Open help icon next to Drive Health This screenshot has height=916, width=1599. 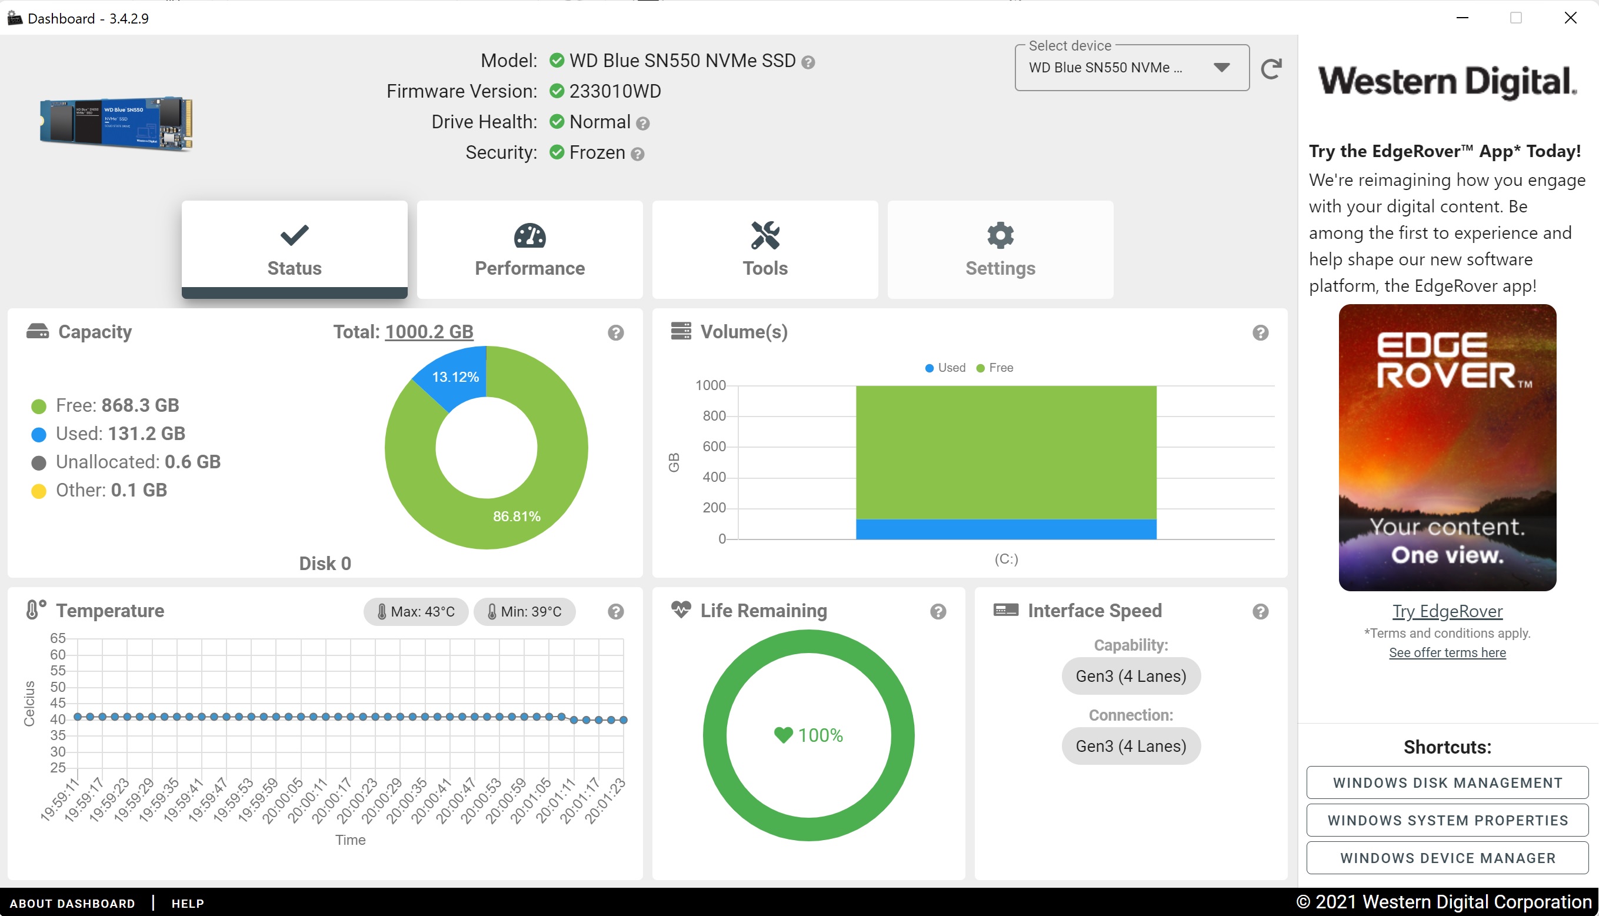642,124
